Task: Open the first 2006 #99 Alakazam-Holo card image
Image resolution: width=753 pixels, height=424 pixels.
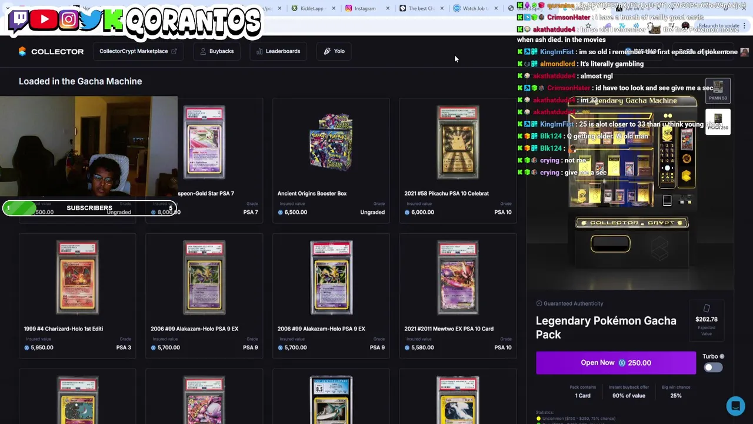Action: click(204, 278)
